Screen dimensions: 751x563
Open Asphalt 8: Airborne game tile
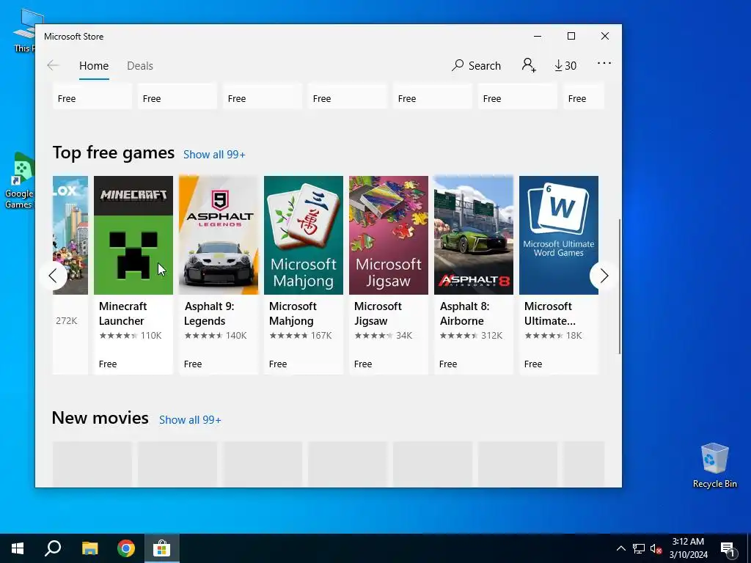point(474,275)
